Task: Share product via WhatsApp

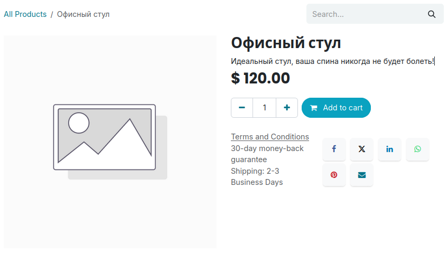Action: [417, 149]
